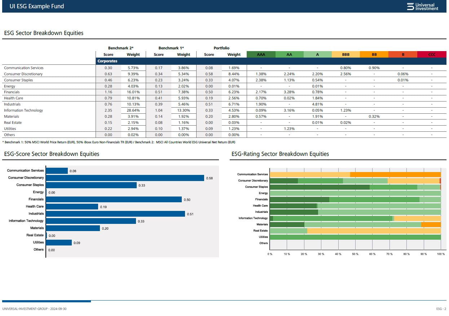Click the ESG-Rating Sector Breakdown Equities heading
This screenshot has width=449, height=316.
coord(280,154)
